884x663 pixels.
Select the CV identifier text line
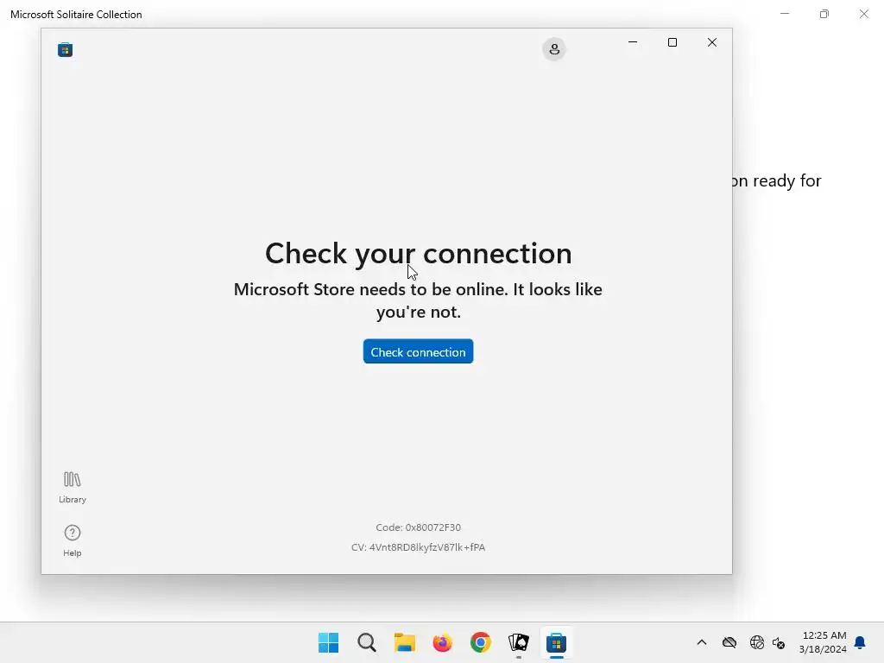pyautogui.click(x=418, y=546)
